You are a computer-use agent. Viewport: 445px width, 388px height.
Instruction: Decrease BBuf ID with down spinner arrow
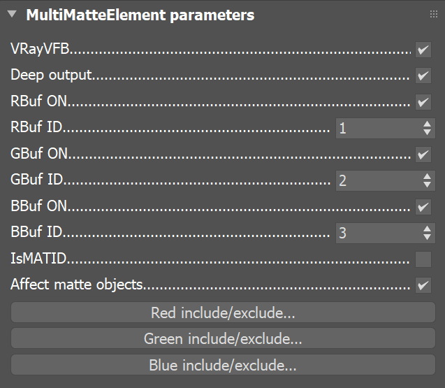pos(427,237)
